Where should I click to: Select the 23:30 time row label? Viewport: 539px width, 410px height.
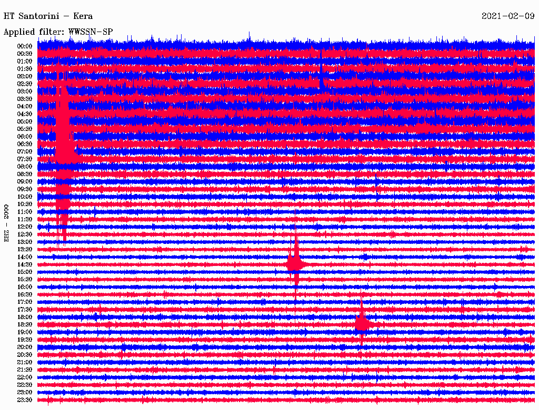point(25,400)
